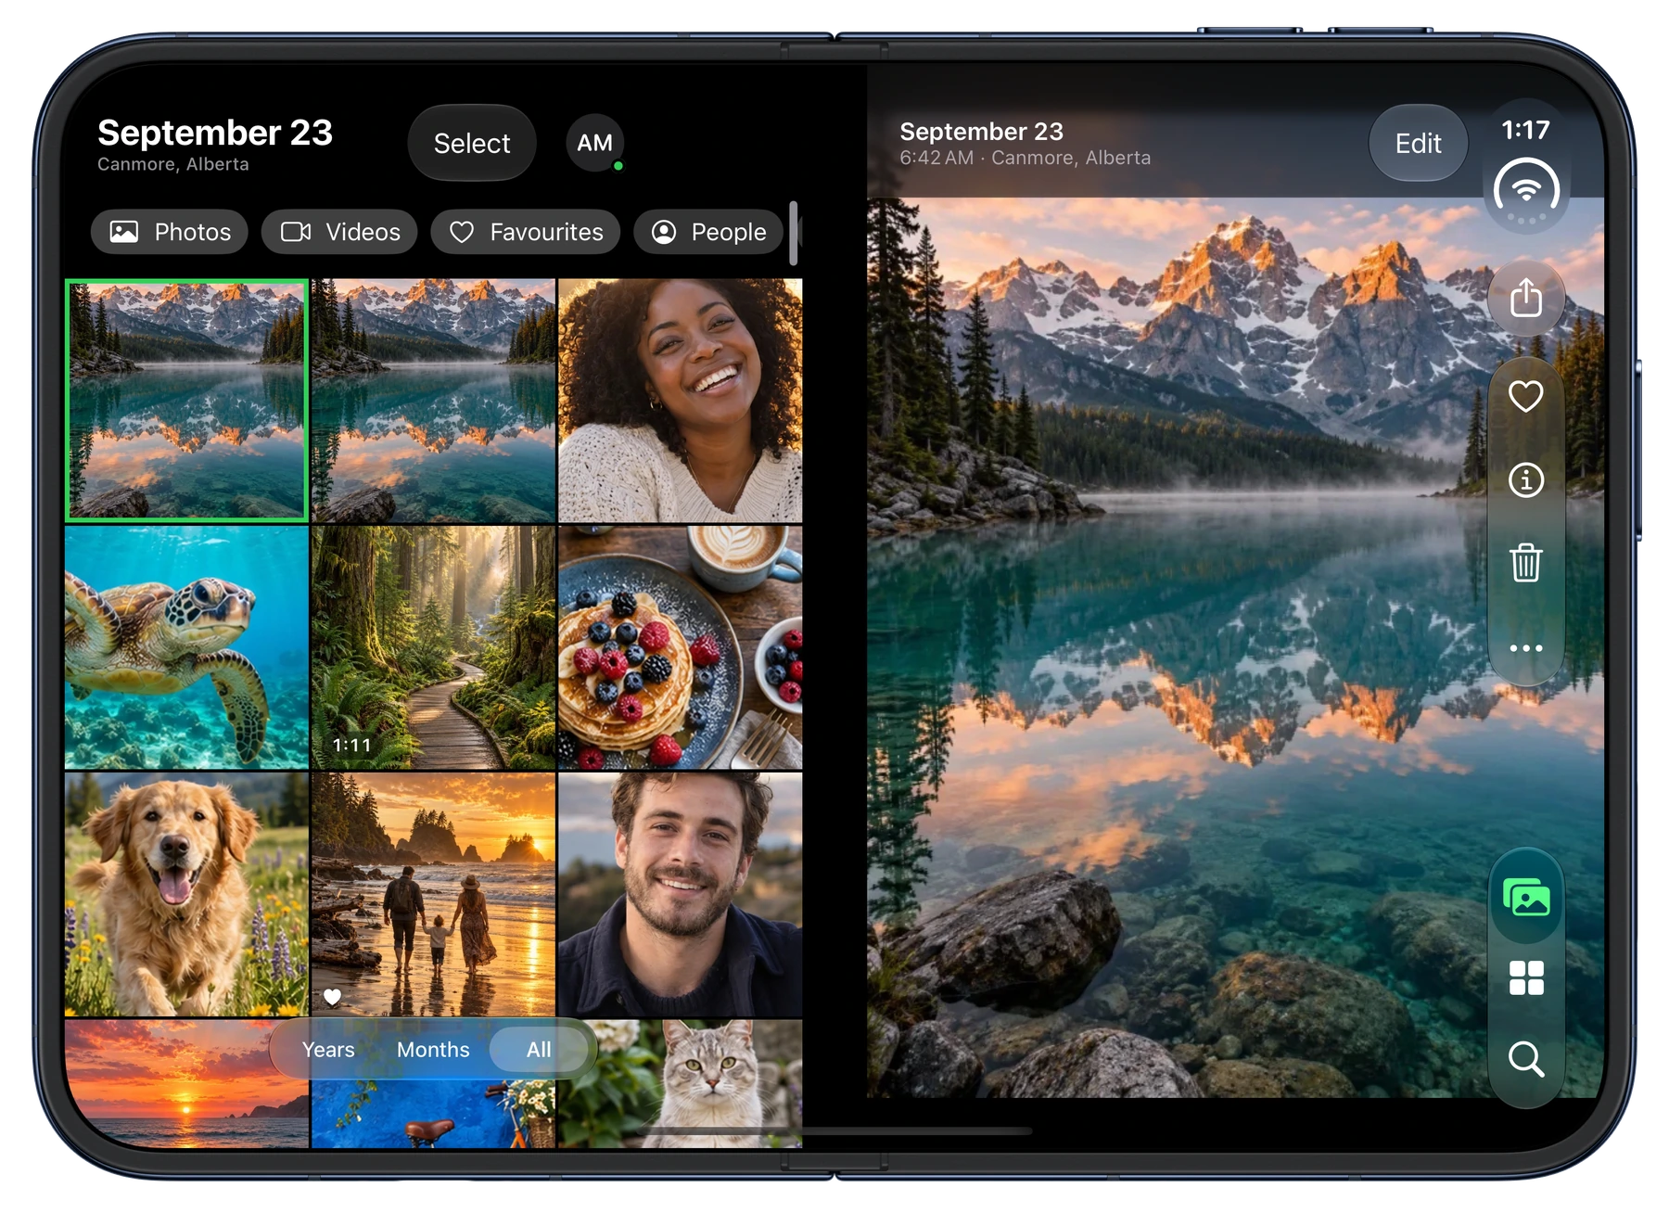
Task: Open the cat photo thumbnail
Action: click(681, 1083)
